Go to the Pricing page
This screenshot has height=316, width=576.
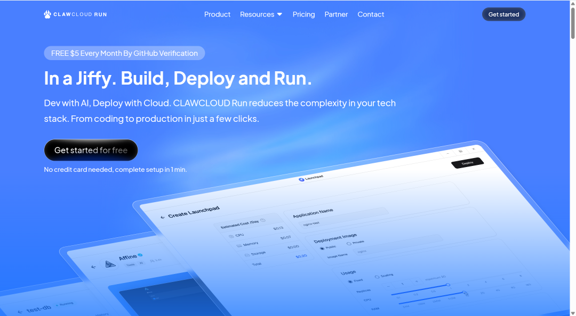click(303, 14)
